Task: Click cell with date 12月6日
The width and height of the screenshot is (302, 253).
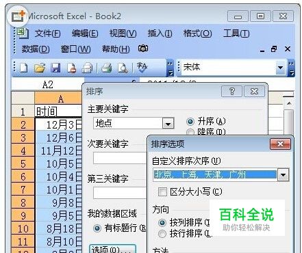Action: click(58, 137)
